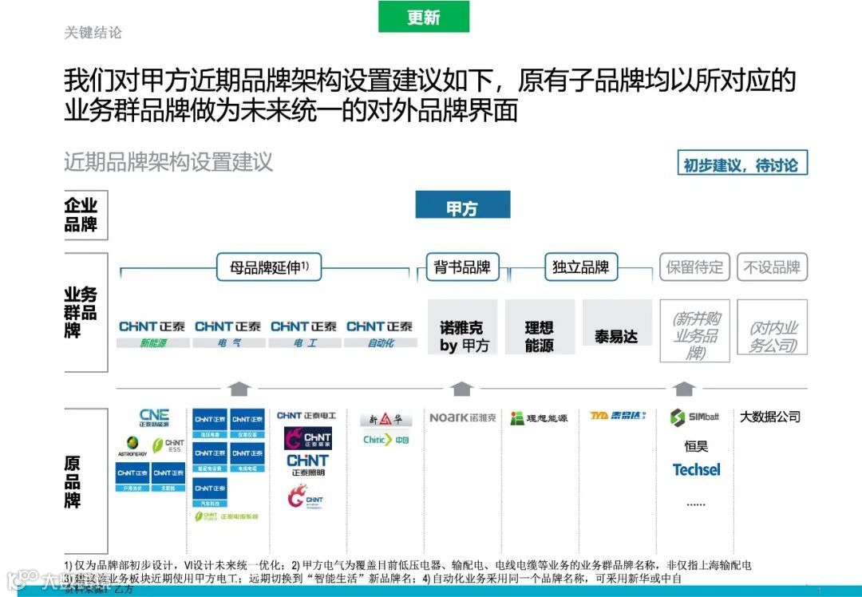The width and height of the screenshot is (862, 597).
Task: Click the CHNT 太阳能 blue tile
Action: (168, 477)
